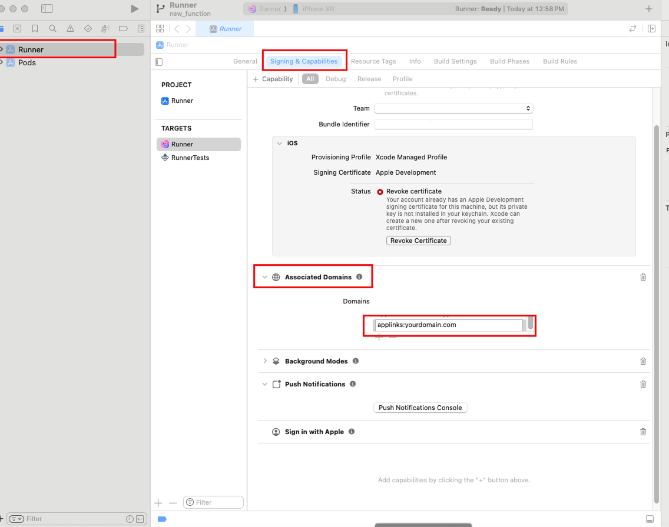
Task: Remove the Push Notifications capability trash icon
Action: 643,384
